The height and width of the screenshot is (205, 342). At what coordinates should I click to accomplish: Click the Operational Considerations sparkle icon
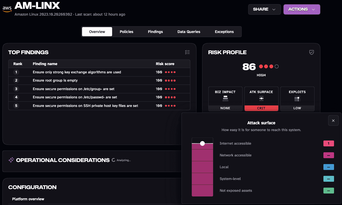point(11,160)
